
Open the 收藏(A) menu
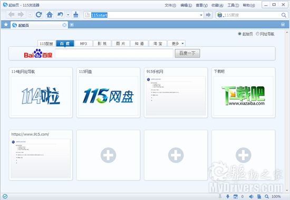[x=217, y=5]
